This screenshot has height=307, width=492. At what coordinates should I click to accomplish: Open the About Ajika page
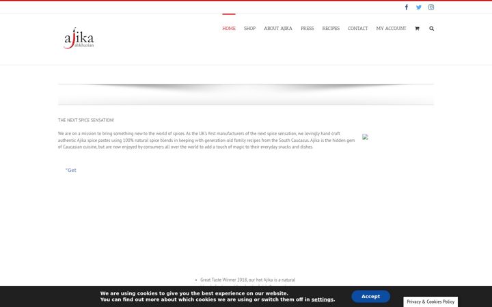(x=278, y=29)
